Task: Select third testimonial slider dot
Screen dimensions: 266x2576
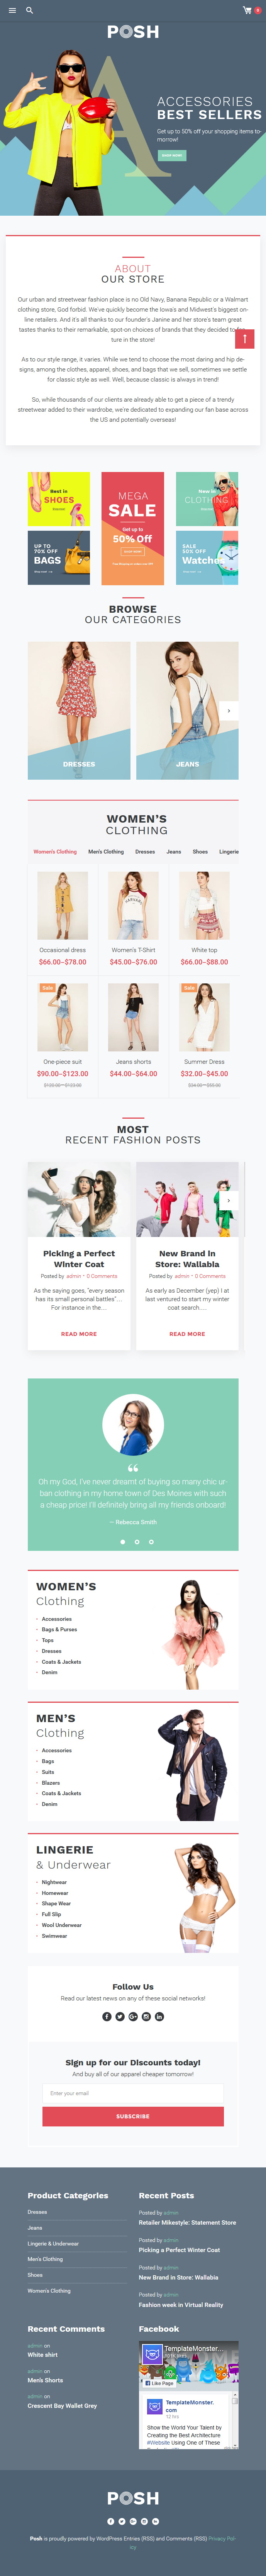Action: tap(151, 1542)
